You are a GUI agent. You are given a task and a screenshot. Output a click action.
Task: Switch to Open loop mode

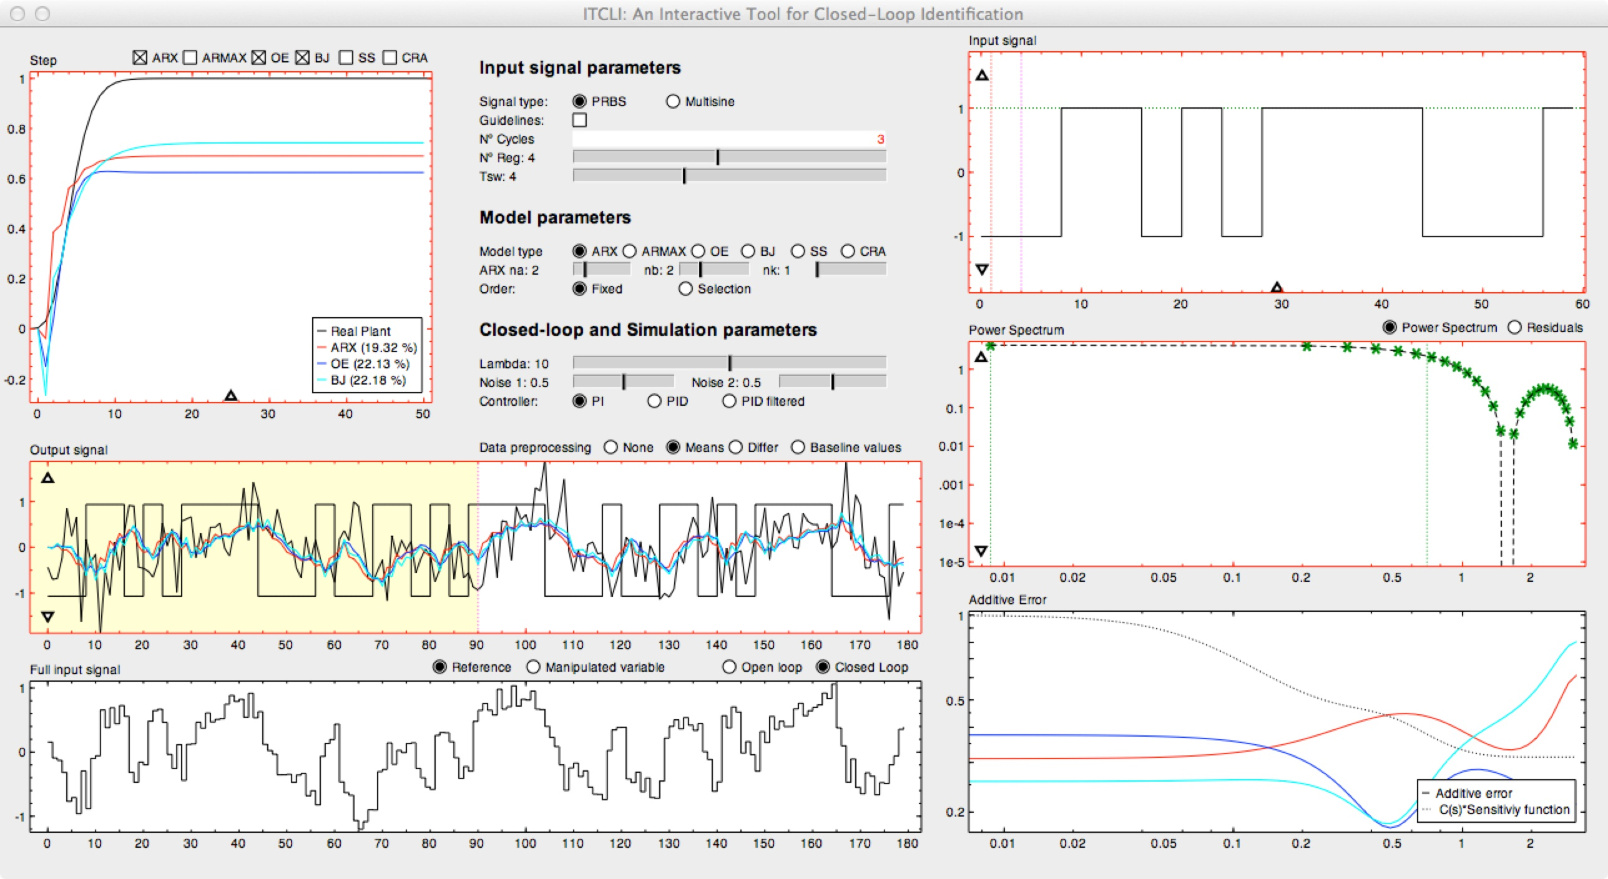[x=729, y=667]
